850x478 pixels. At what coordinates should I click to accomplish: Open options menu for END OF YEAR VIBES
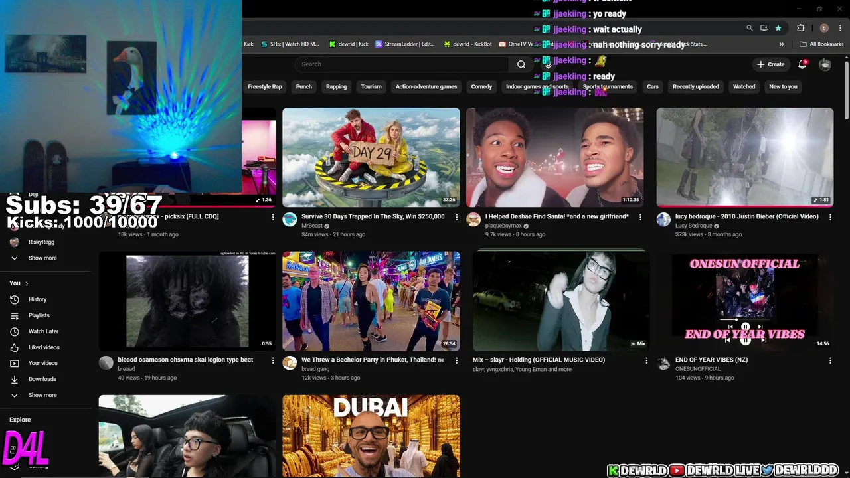tap(830, 360)
